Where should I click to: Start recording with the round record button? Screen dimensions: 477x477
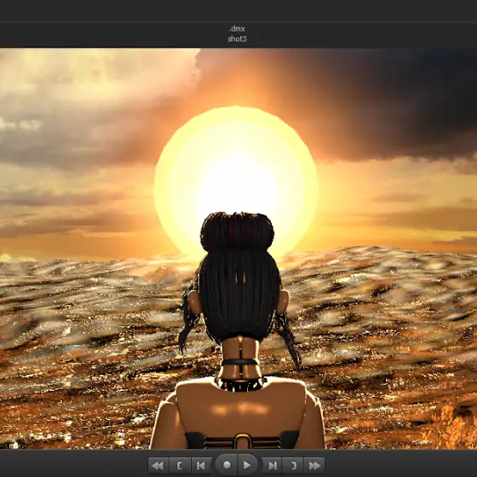227,465
